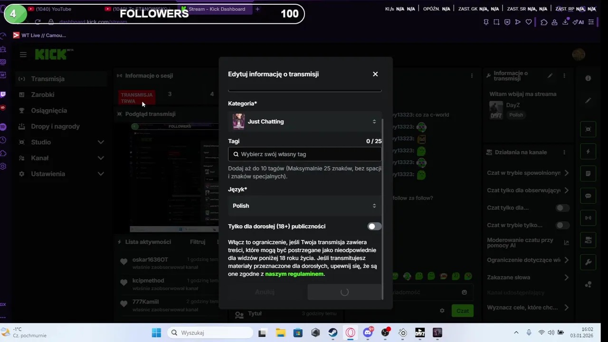Toggle the Czat w trybie tylko... switch
This screenshot has width=608, height=342.
[562, 225]
